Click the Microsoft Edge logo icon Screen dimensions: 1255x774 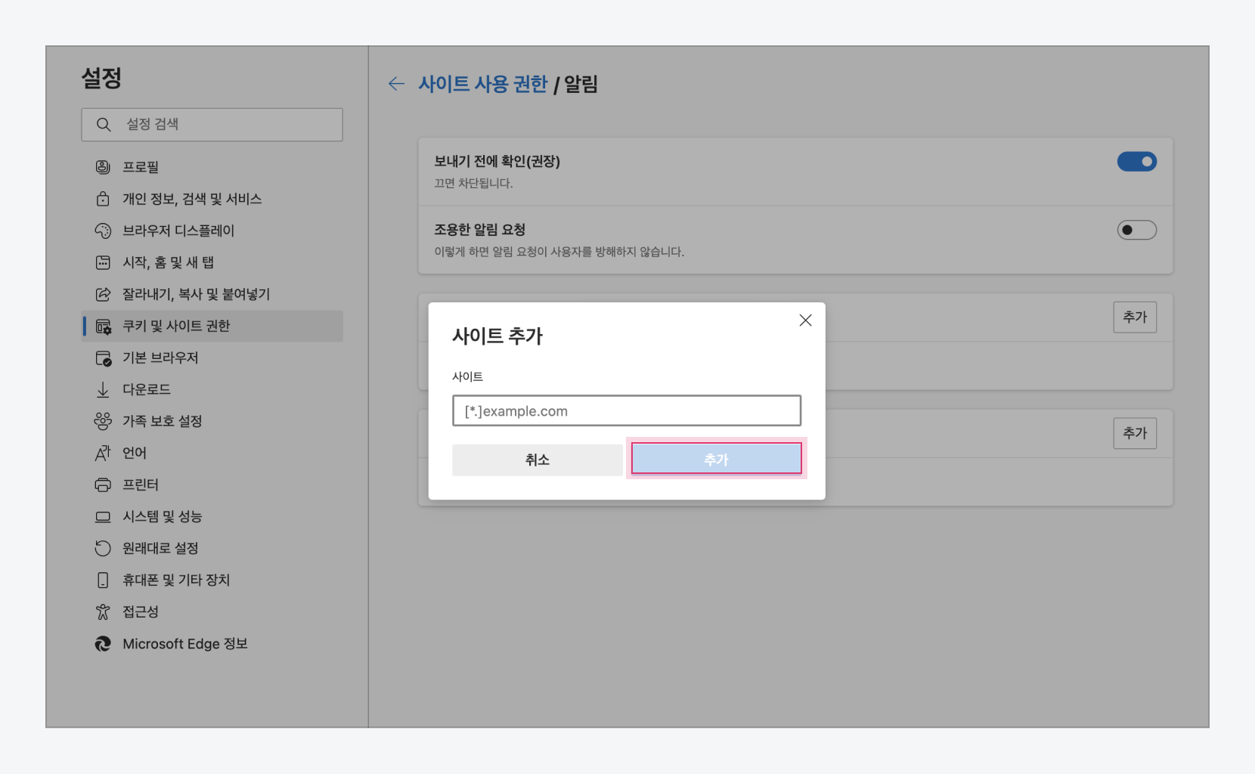pos(103,644)
